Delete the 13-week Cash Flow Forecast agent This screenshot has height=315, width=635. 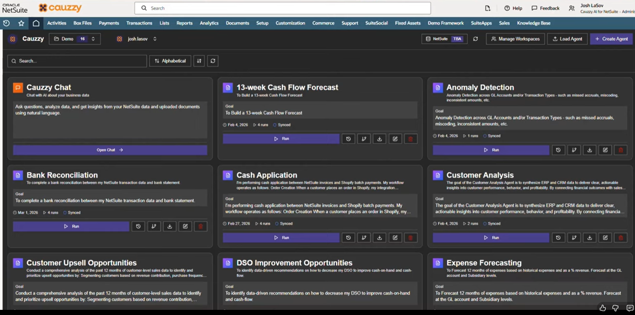[410, 139]
